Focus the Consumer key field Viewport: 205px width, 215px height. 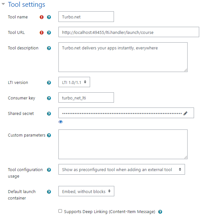pyautogui.click(x=86, y=98)
